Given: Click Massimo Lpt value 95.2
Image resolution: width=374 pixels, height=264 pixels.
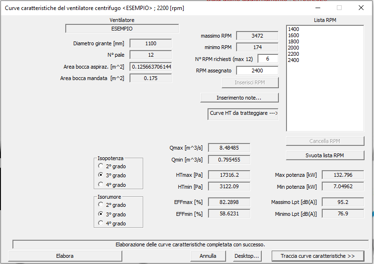Looking at the screenshot, I should pyautogui.click(x=343, y=202).
